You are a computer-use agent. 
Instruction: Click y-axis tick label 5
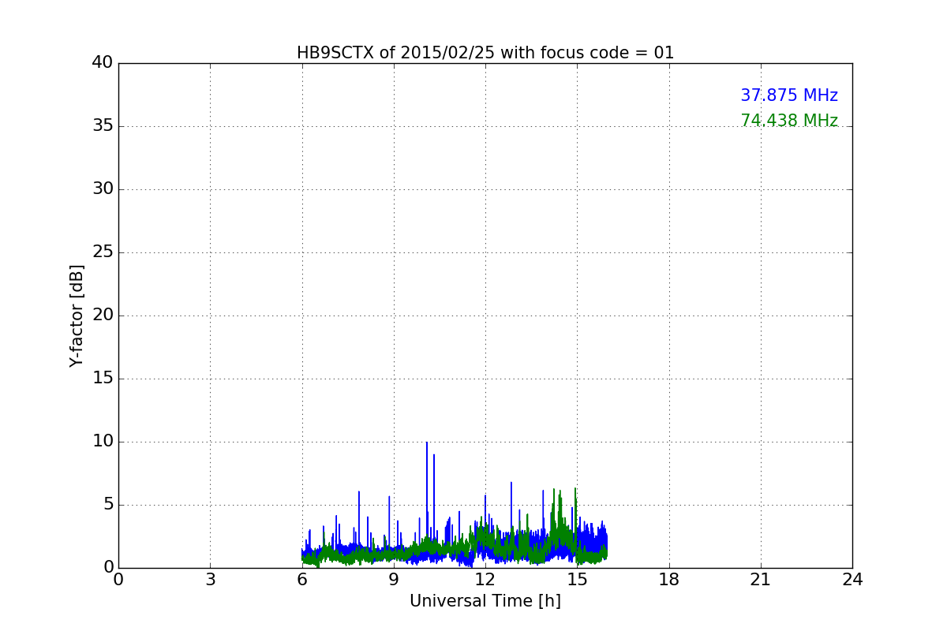(108, 505)
